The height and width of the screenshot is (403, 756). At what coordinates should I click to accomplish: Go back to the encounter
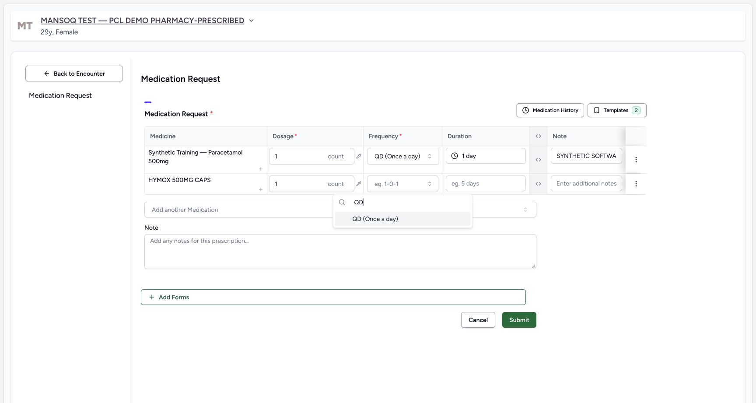74,74
